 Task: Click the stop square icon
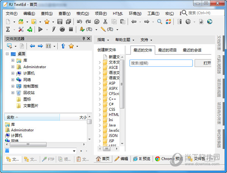coord(71,30)
